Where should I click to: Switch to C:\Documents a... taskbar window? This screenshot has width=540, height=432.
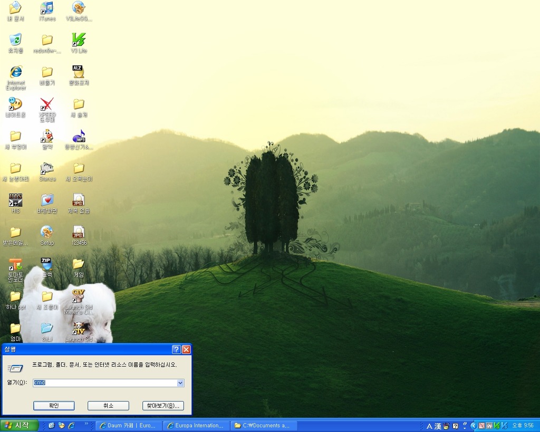[263, 426]
